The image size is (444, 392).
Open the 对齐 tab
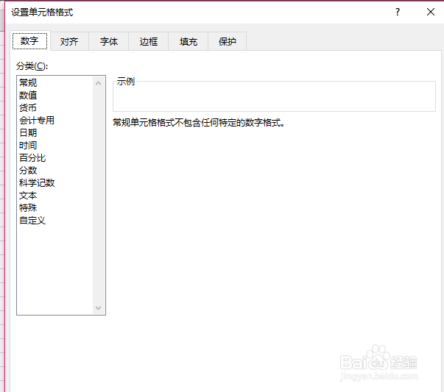[69, 42]
